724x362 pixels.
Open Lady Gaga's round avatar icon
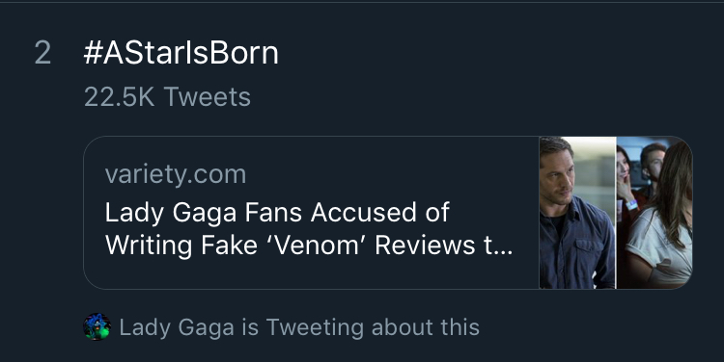(97, 327)
